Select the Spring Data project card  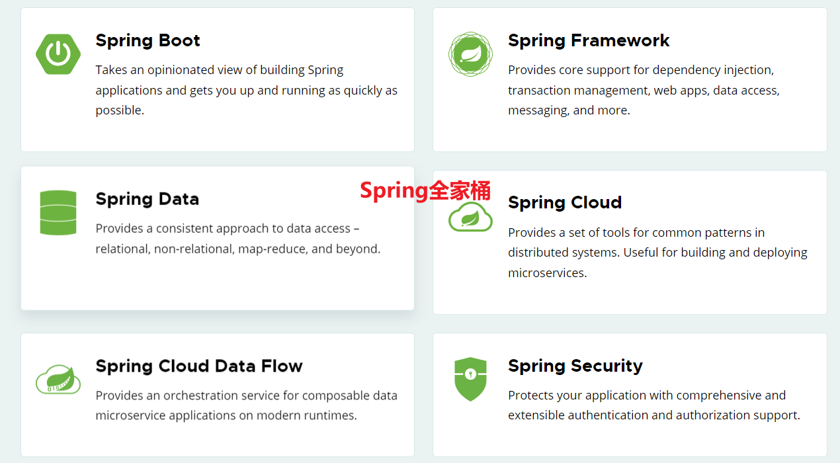click(x=217, y=284)
